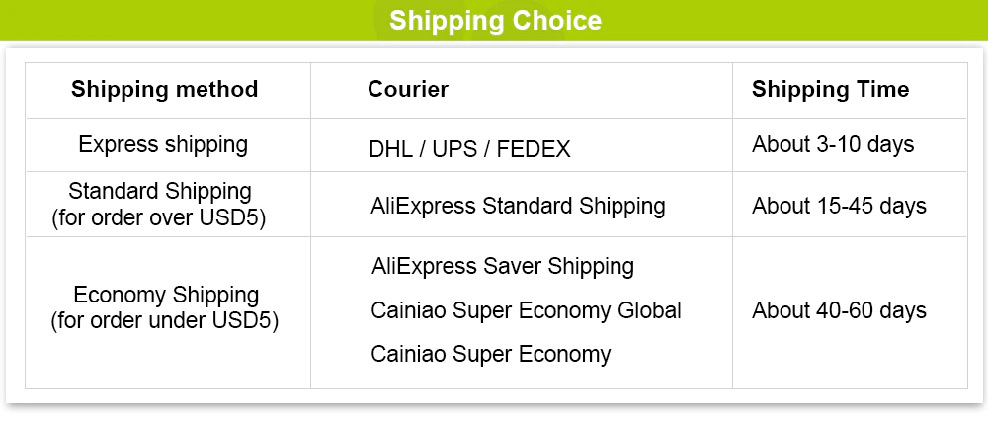Click Cainiao Super Economy Global courier
Viewport: 988px width, 432px height.
pyautogui.click(x=526, y=310)
